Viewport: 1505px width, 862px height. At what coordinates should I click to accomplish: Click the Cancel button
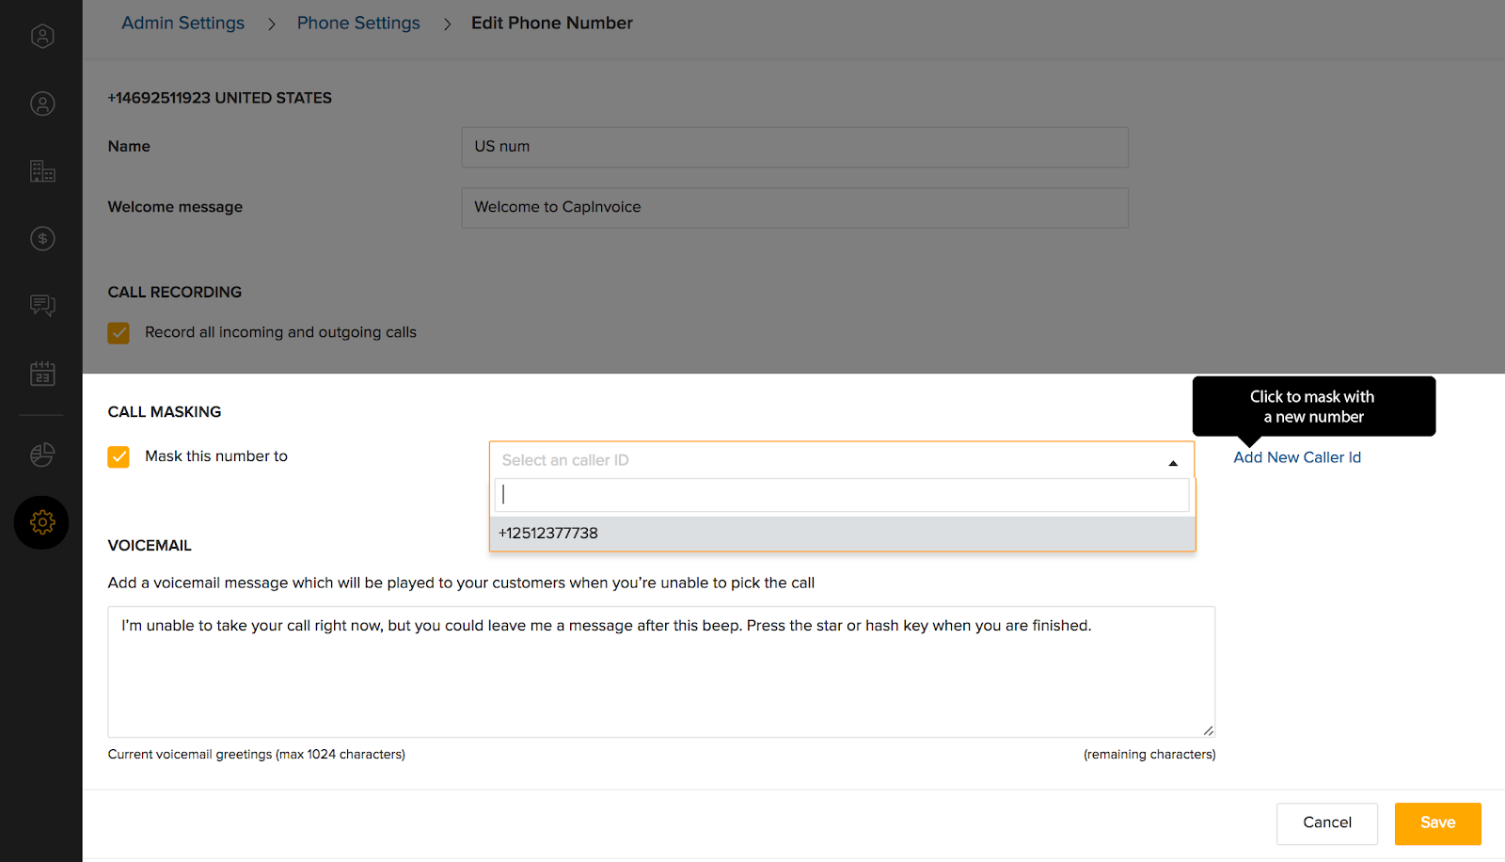tap(1326, 823)
